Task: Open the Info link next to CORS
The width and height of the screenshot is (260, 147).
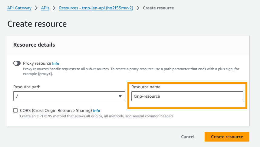Action: [x=97, y=110]
